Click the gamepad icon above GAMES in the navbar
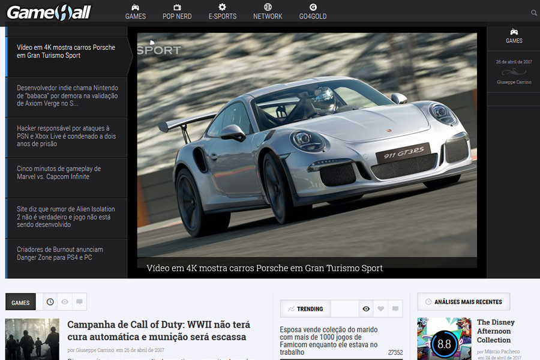The width and height of the screenshot is (540, 360). click(136, 7)
